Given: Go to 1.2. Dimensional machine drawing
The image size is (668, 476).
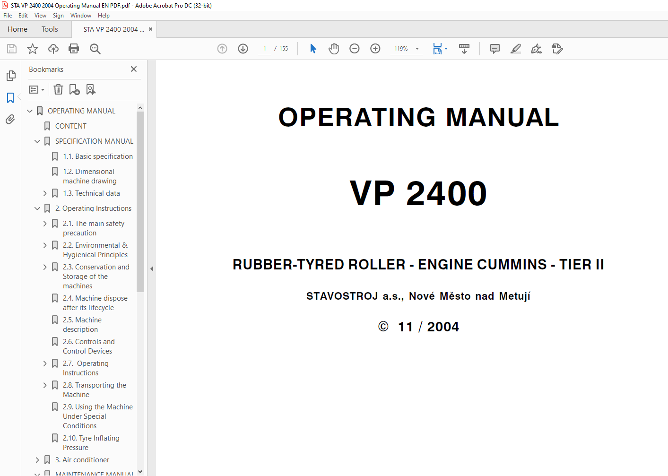Looking at the screenshot, I should (x=90, y=176).
